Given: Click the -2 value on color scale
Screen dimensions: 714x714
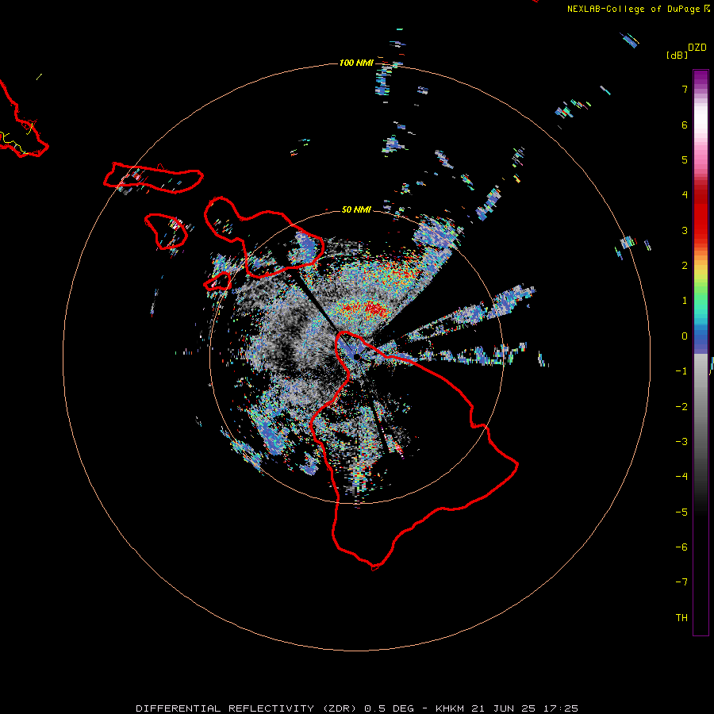Looking at the screenshot, I should (x=681, y=407).
